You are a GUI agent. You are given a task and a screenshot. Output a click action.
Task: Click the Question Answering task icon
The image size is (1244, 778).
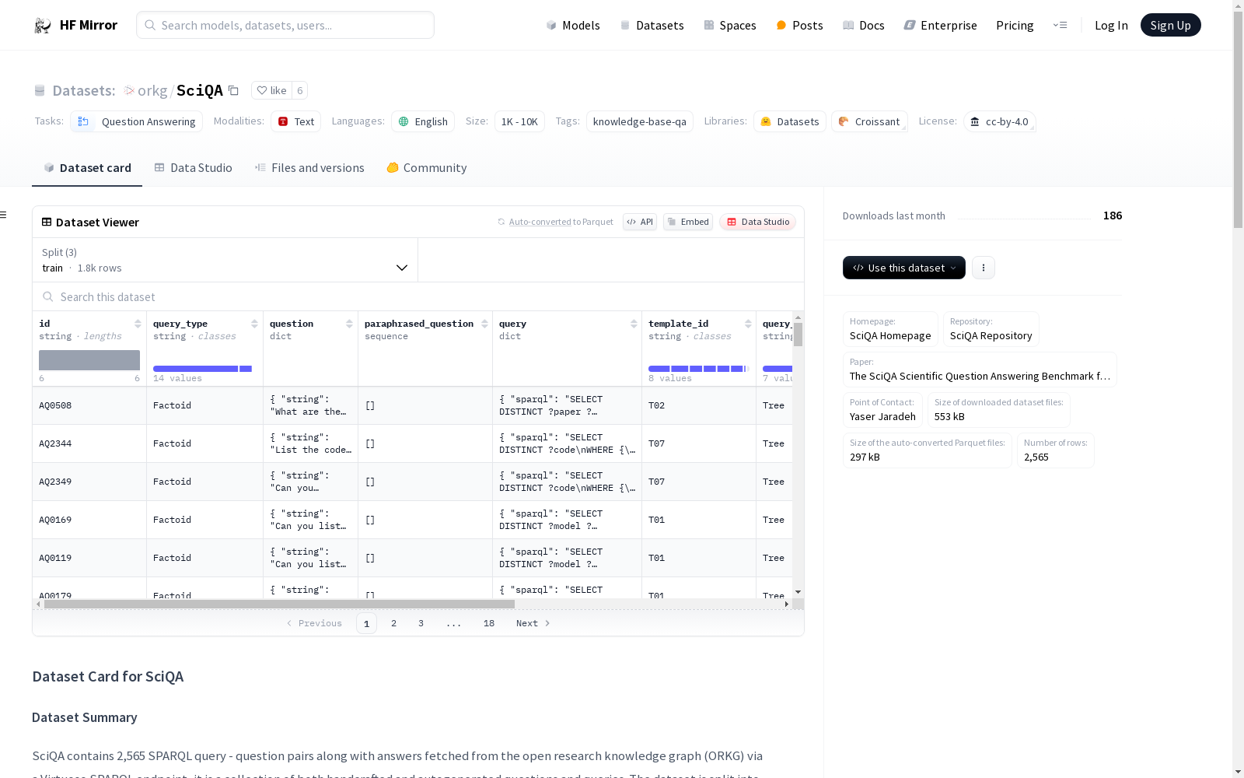83,121
